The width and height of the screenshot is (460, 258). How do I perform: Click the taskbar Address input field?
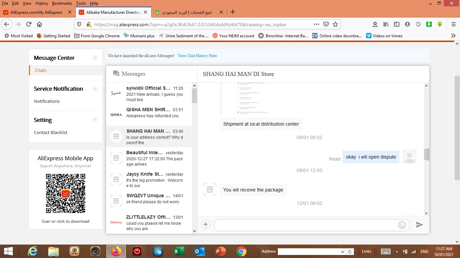click(x=309, y=252)
